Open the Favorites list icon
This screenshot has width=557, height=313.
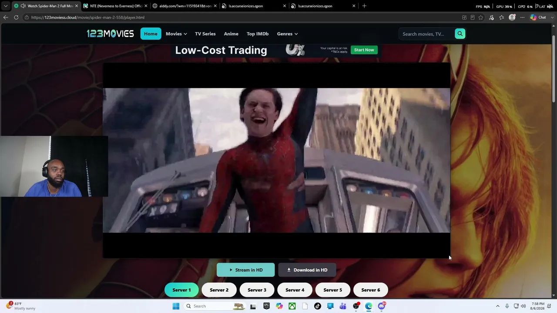click(x=502, y=17)
